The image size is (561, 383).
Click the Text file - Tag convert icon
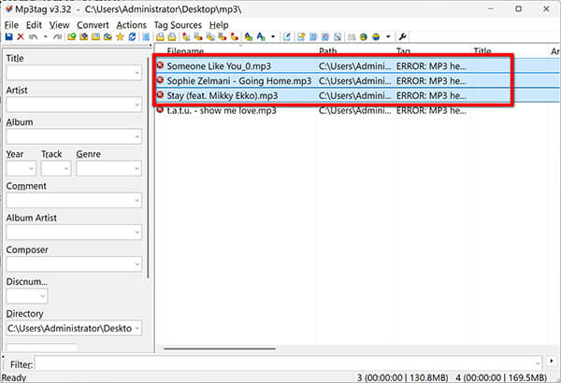pos(223,36)
